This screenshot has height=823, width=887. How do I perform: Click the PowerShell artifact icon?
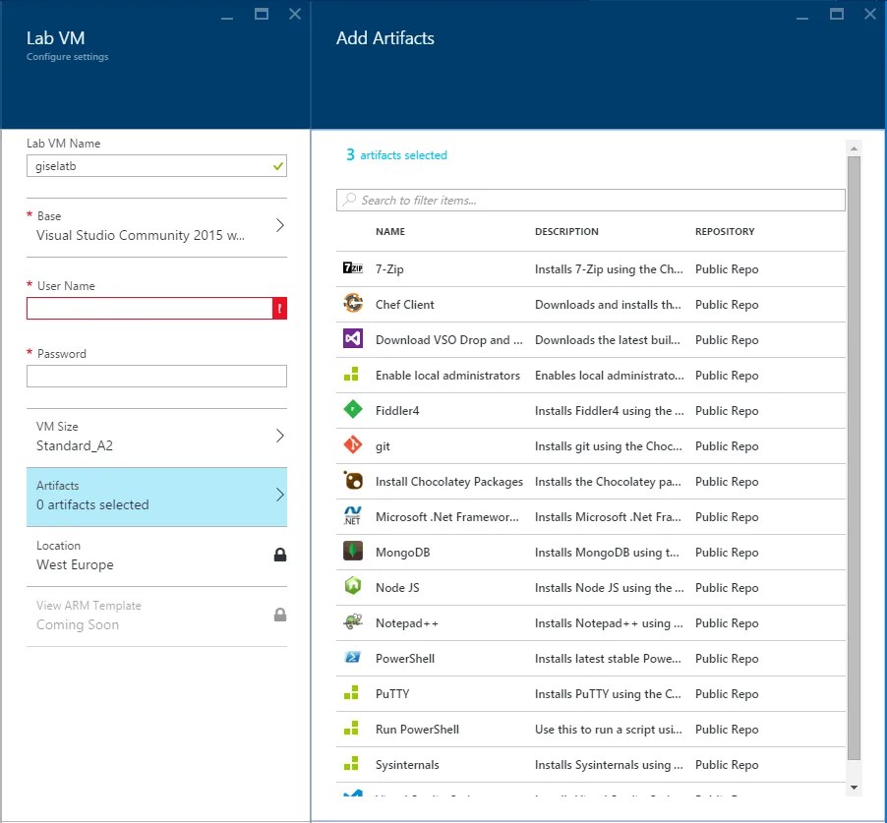(353, 657)
